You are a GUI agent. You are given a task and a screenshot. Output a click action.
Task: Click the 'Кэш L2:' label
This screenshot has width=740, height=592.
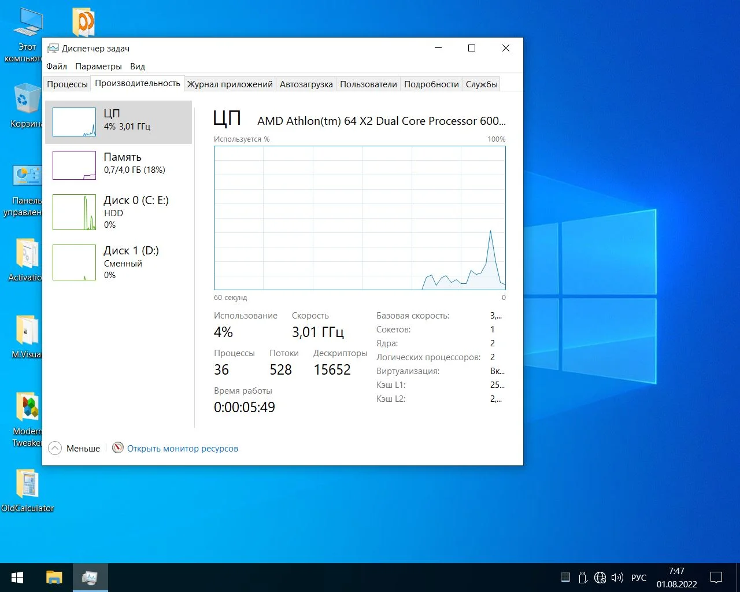tap(391, 399)
